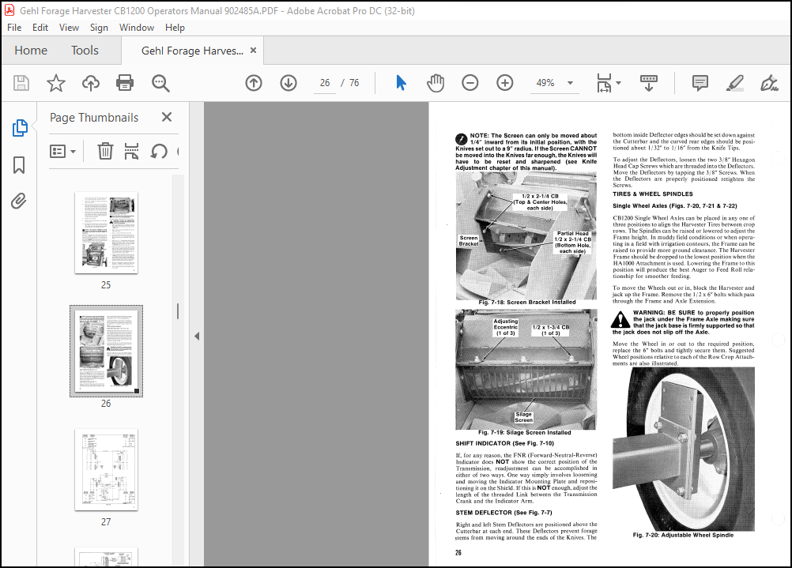The height and width of the screenshot is (568, 792).
Task: Open the Edit menu
Action: [40, 28]
